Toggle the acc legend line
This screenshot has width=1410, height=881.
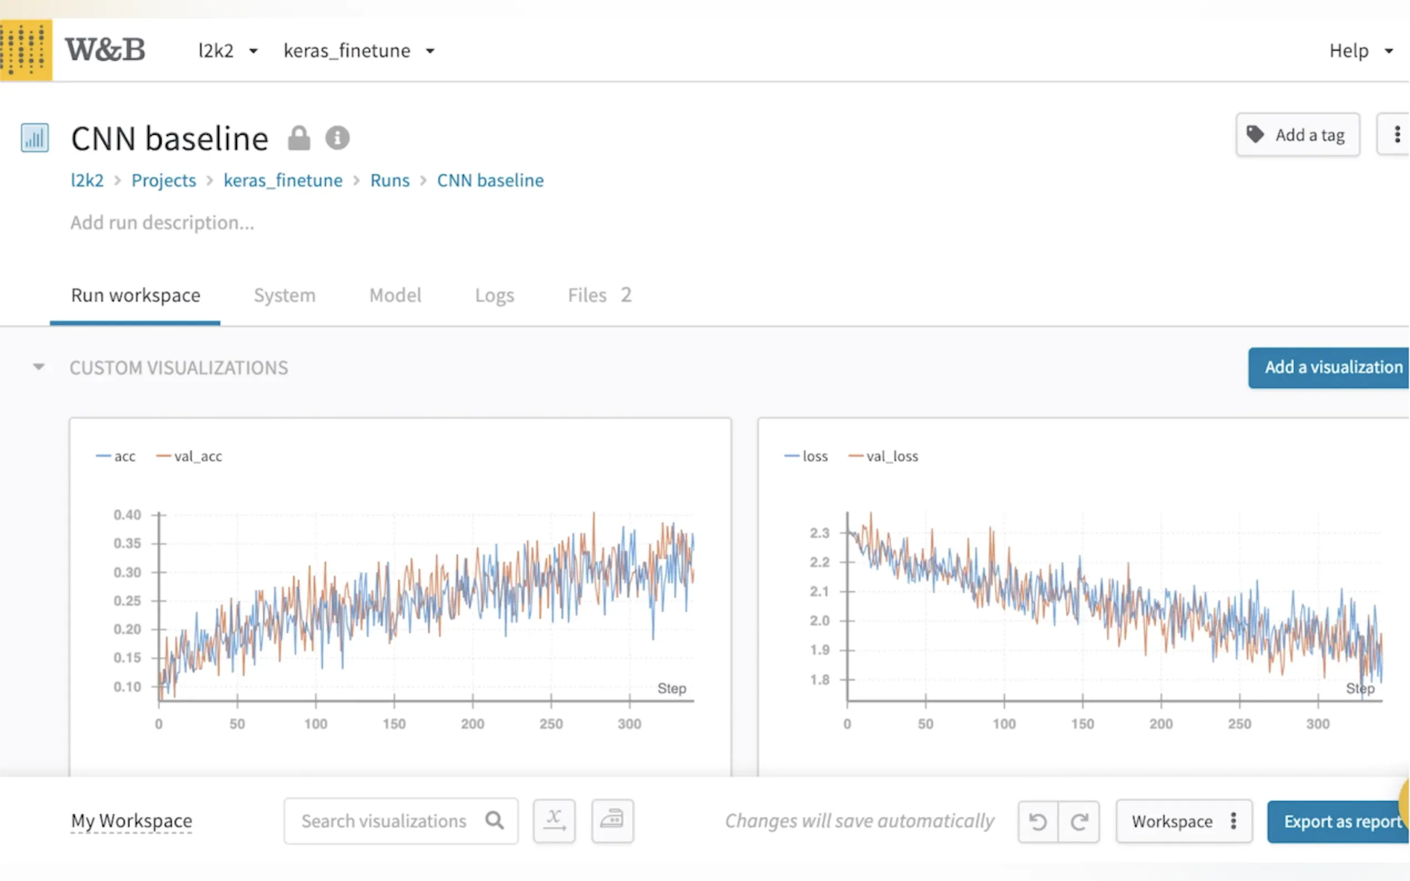coord(117,456)
